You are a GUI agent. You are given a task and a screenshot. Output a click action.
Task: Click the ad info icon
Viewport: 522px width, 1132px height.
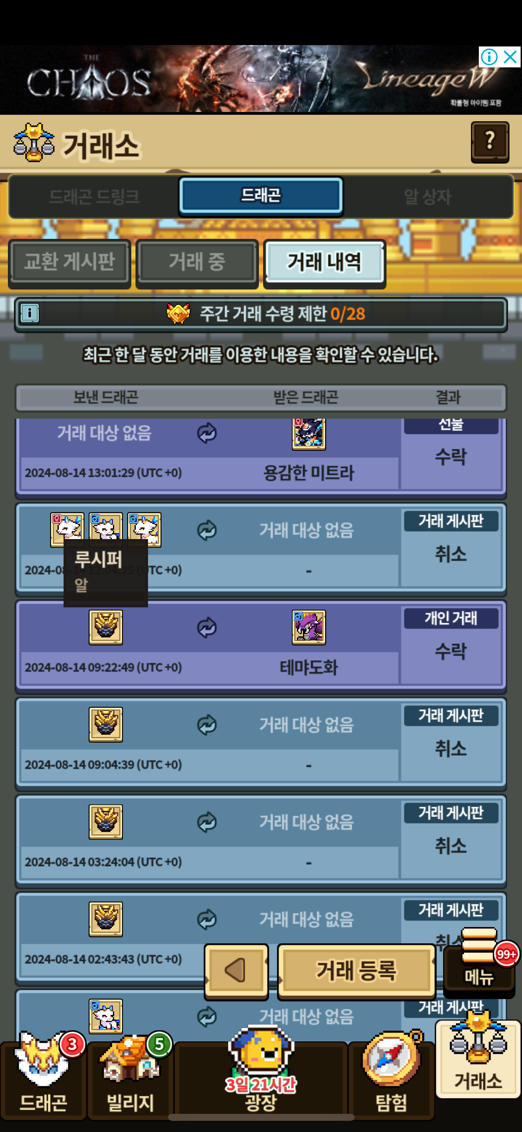click(489, 57)
